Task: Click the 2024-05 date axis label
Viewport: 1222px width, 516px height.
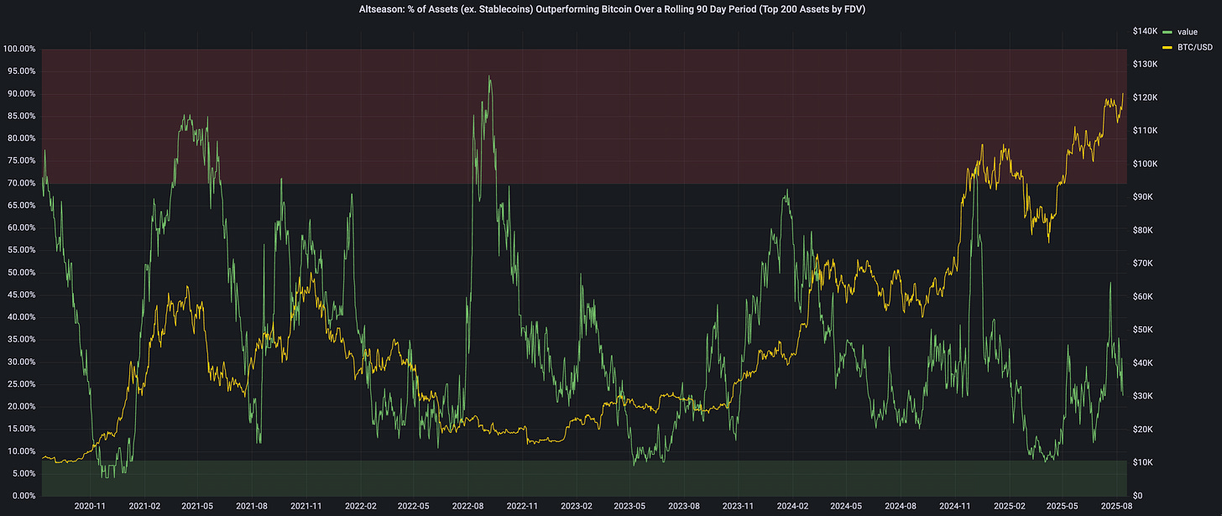Action: pos(846,507)
